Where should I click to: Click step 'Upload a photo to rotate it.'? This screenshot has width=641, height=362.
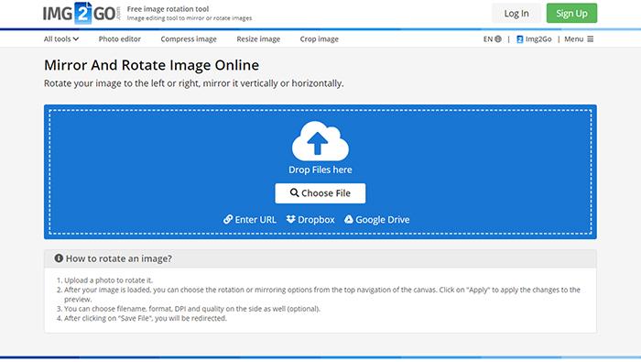(x=108, y=280)
